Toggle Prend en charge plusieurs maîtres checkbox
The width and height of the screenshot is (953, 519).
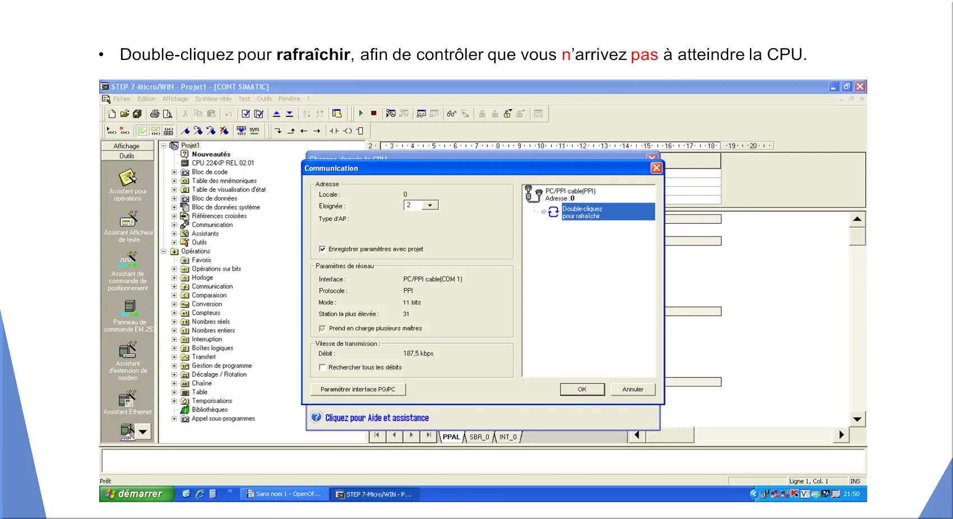[322, 328]
